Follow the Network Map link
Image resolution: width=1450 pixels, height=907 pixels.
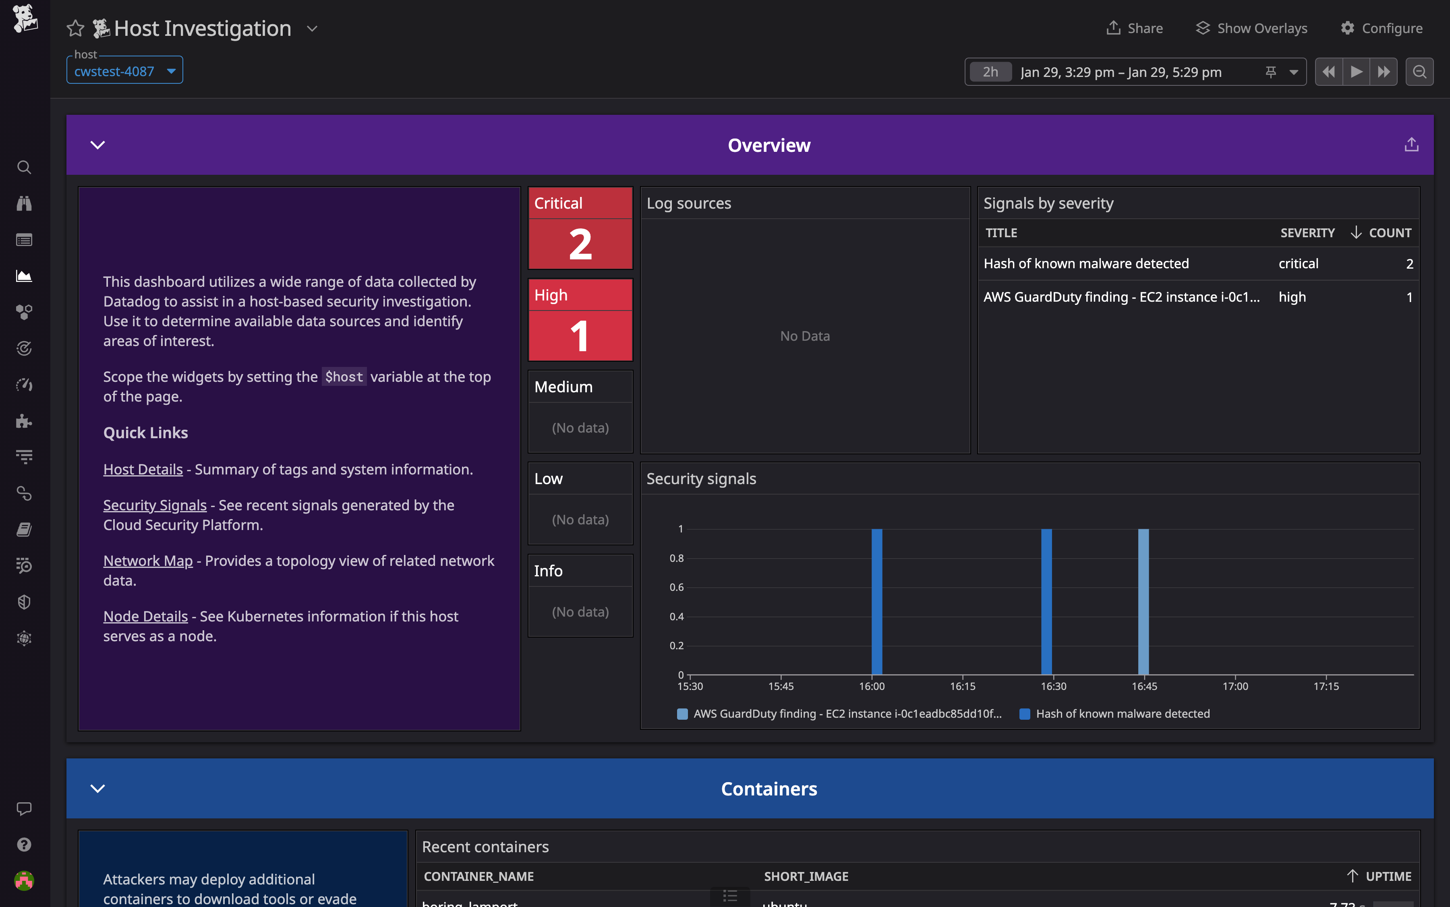[147, 560]
